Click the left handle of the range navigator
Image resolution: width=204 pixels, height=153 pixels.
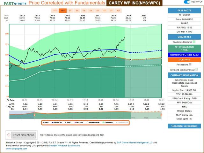pos(34,115)
